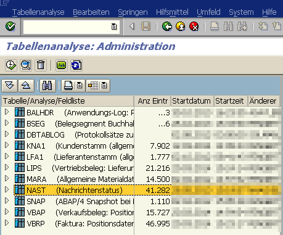
Task: Click the Print icon in the system toolbar
Action: [215, 27]
